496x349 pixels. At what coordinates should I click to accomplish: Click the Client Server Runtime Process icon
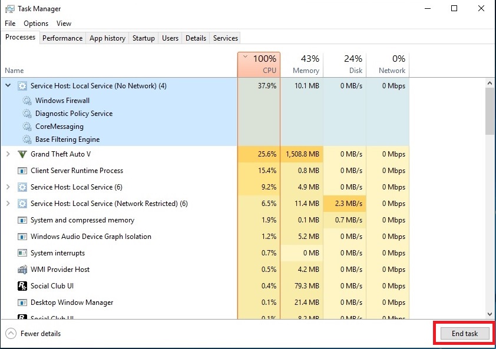[22, 171]
